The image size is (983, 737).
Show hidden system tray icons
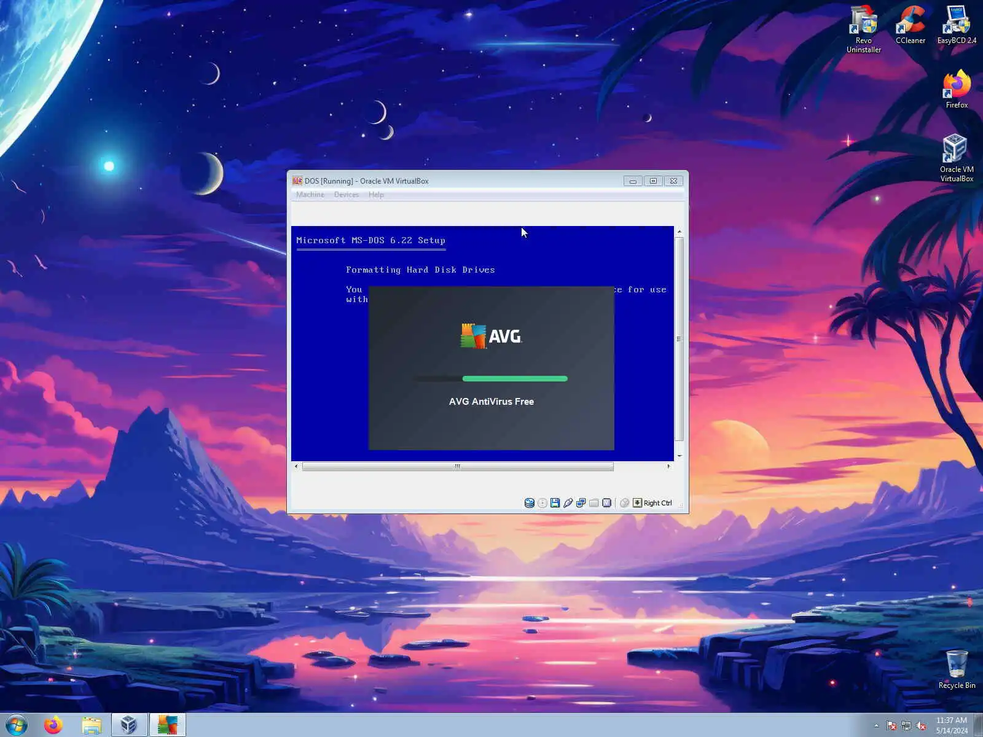pyautogui.click(x=877, y=726)
